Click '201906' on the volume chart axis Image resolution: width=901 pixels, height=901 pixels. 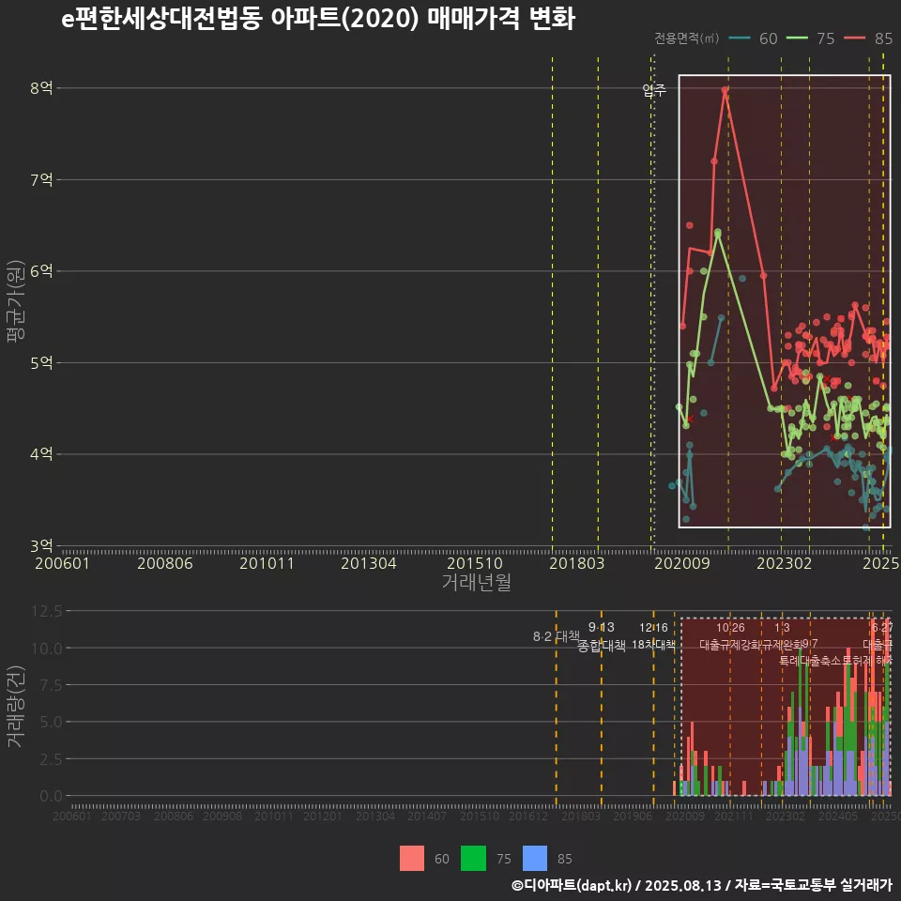(x=633, y=816)
